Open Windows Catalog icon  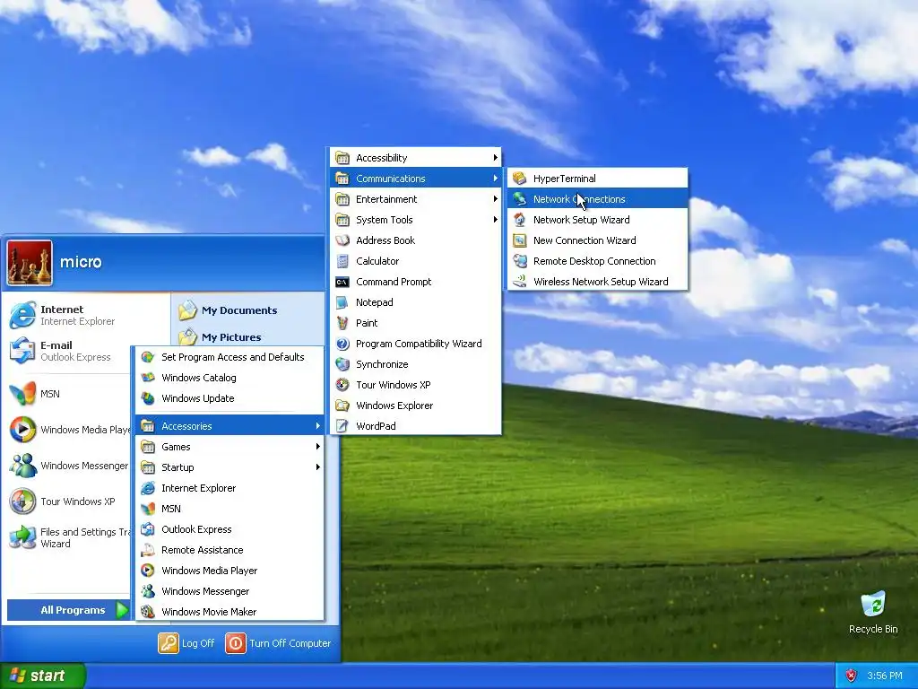click(x=148, y=378)
